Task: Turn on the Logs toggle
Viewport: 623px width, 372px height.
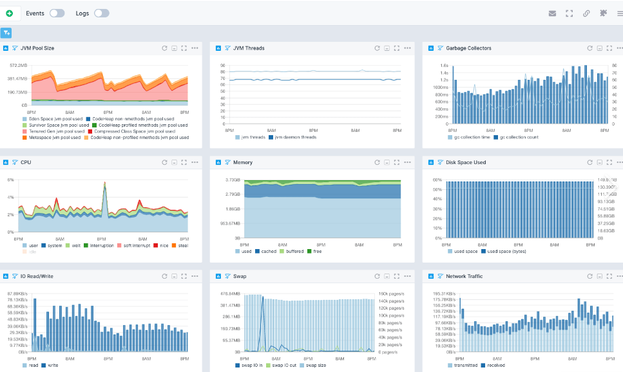Action: pos(101,13)
